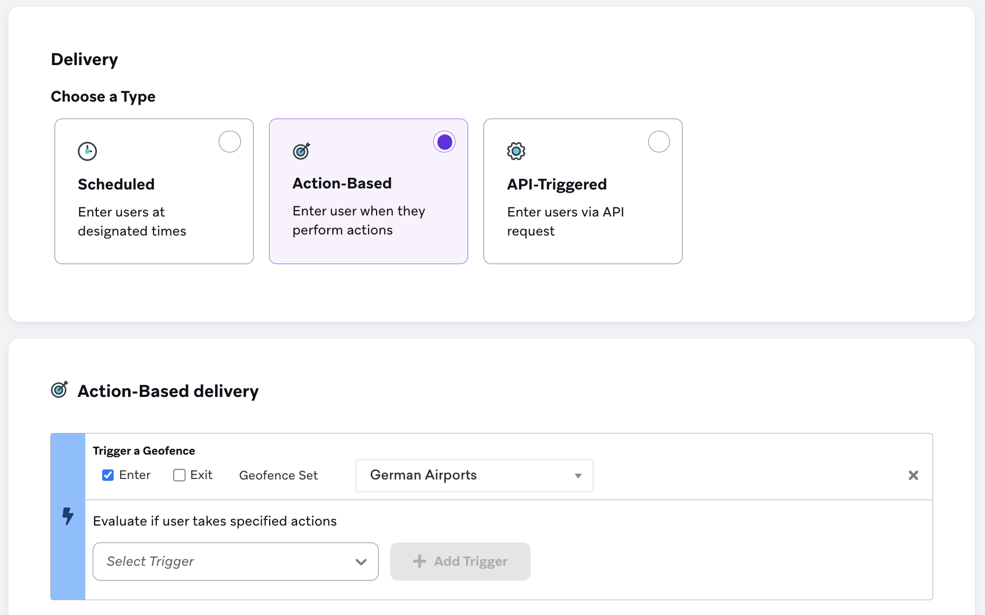Click the target icon in the Action-Based card
This screenshot has width=985, height=615.
[x=301, y=151]
